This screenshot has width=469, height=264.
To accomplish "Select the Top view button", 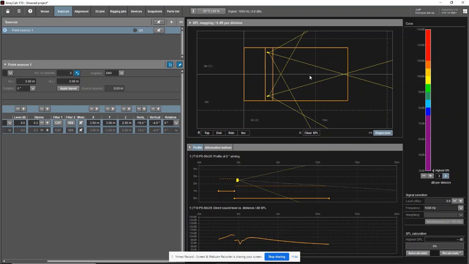I will [207, 133].
